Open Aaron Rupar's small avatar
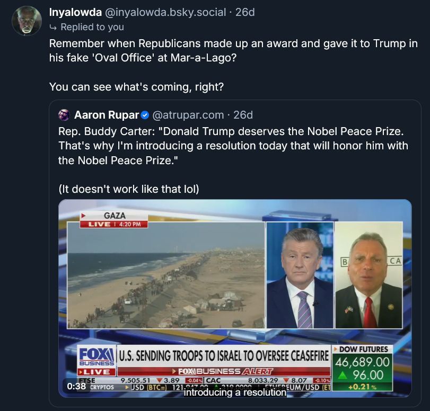 tap(64, 115)
